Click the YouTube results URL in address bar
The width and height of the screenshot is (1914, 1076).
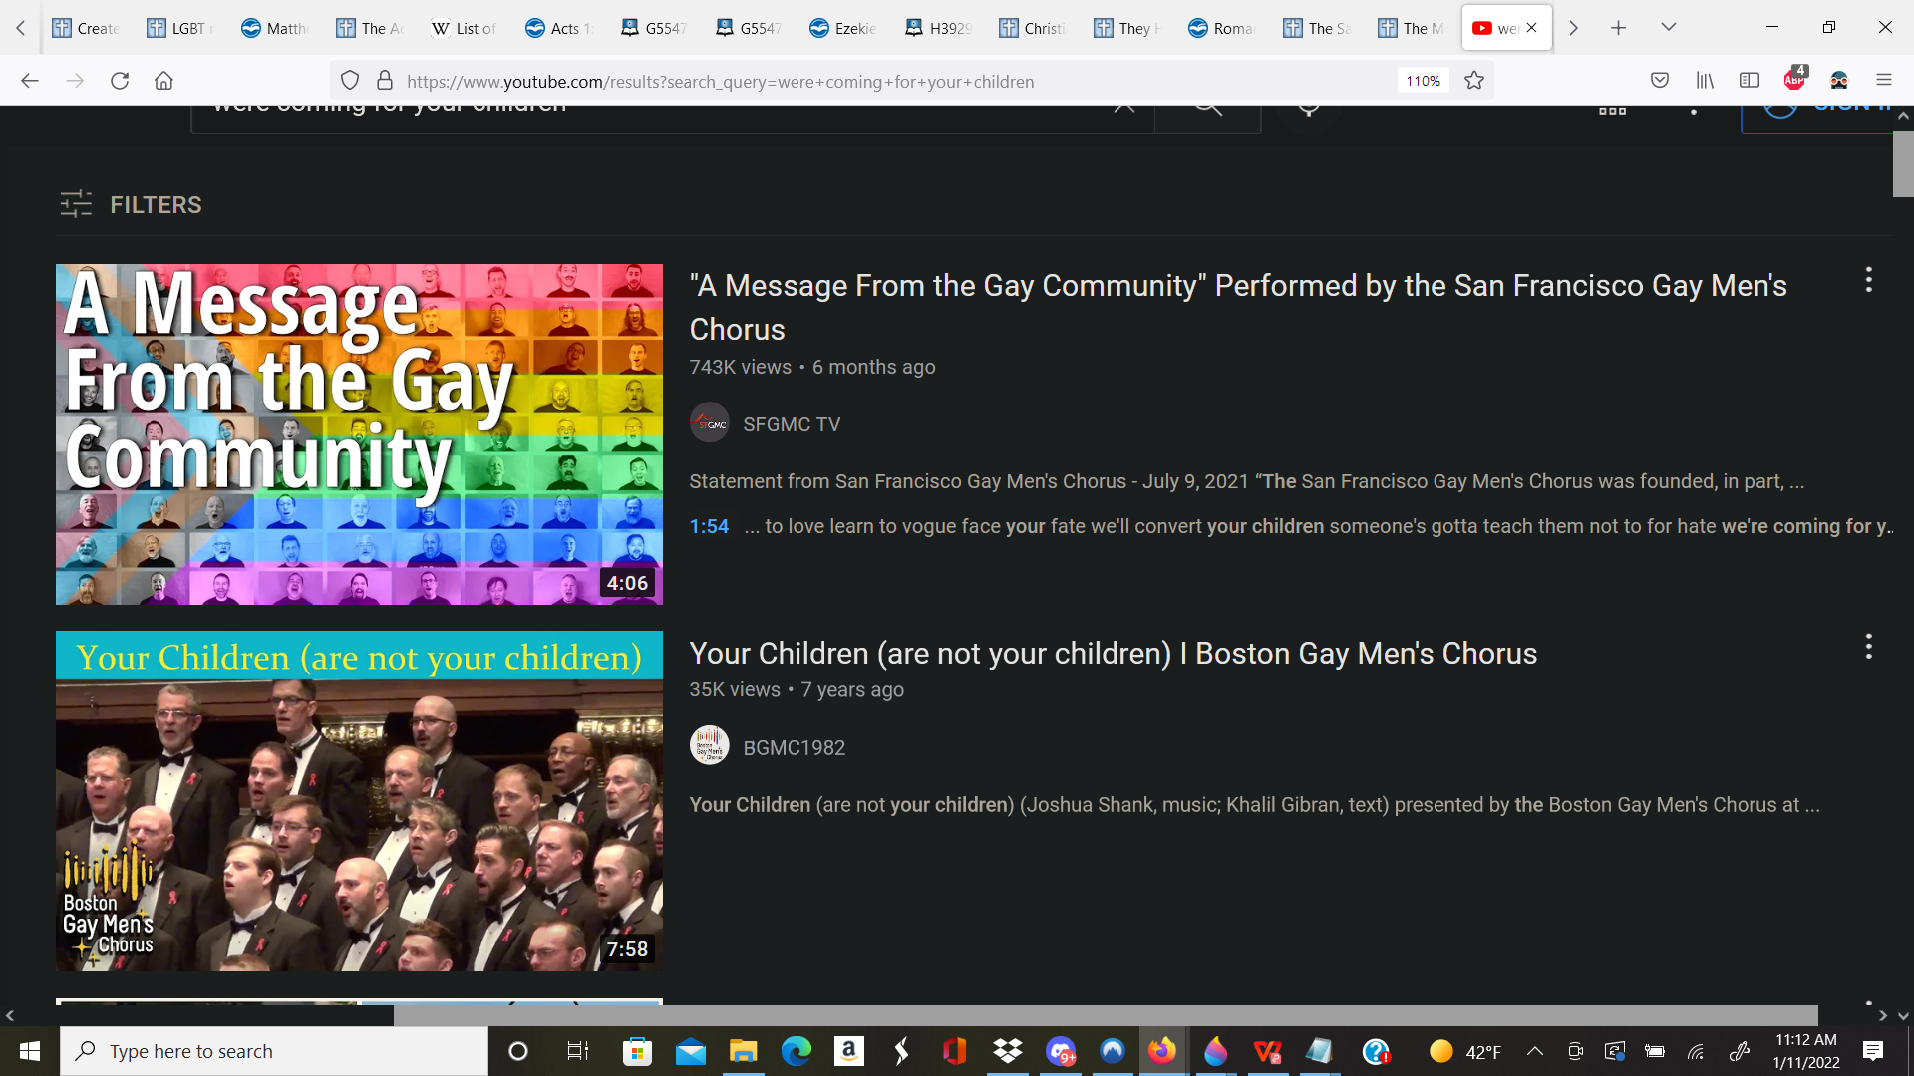(720, 82)
